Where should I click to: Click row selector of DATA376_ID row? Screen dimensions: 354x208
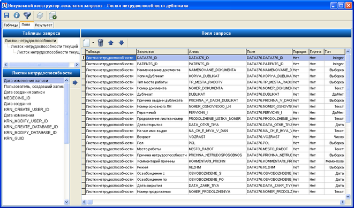pos(84,58)
